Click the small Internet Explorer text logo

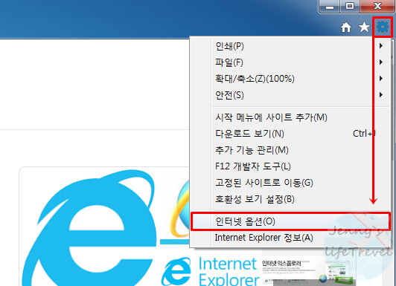[211, 272]
